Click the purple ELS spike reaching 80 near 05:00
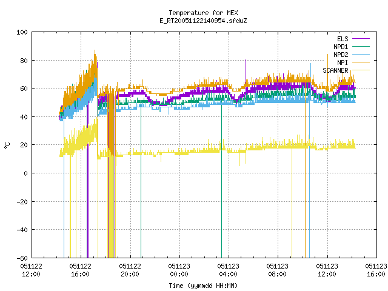The image size is (388, 291). [246, 70]
